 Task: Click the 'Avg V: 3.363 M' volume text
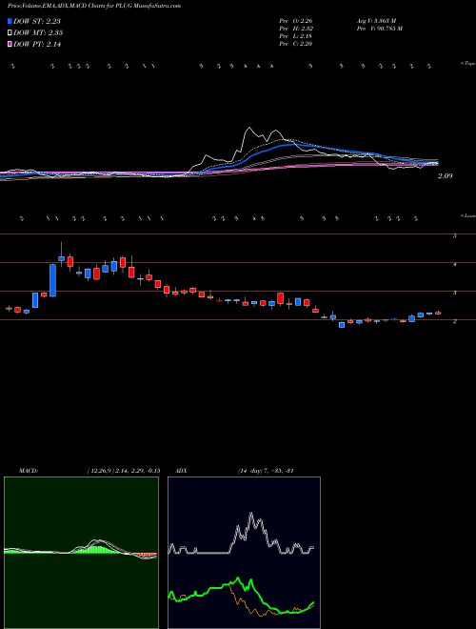click(x=376, y=21)
